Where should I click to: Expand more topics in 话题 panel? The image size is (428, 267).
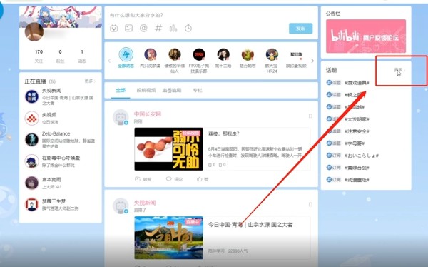point(399,70)
